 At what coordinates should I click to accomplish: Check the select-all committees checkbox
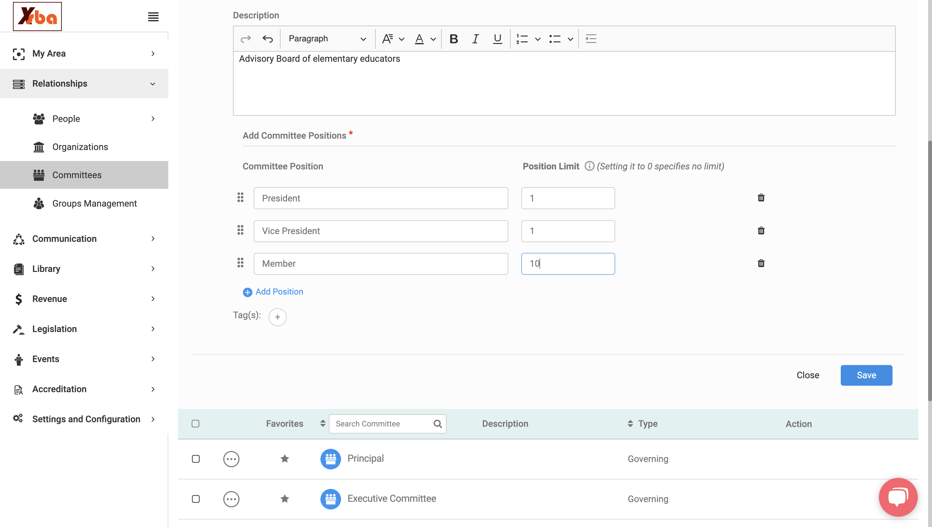[195, 424]
